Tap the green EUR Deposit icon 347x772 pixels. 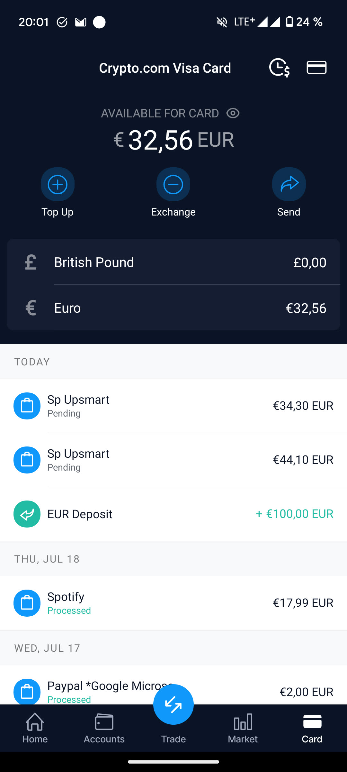click(27, 514)
